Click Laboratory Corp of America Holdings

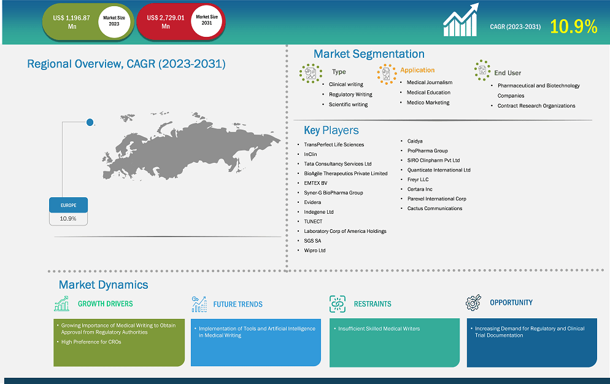point(345,231)
